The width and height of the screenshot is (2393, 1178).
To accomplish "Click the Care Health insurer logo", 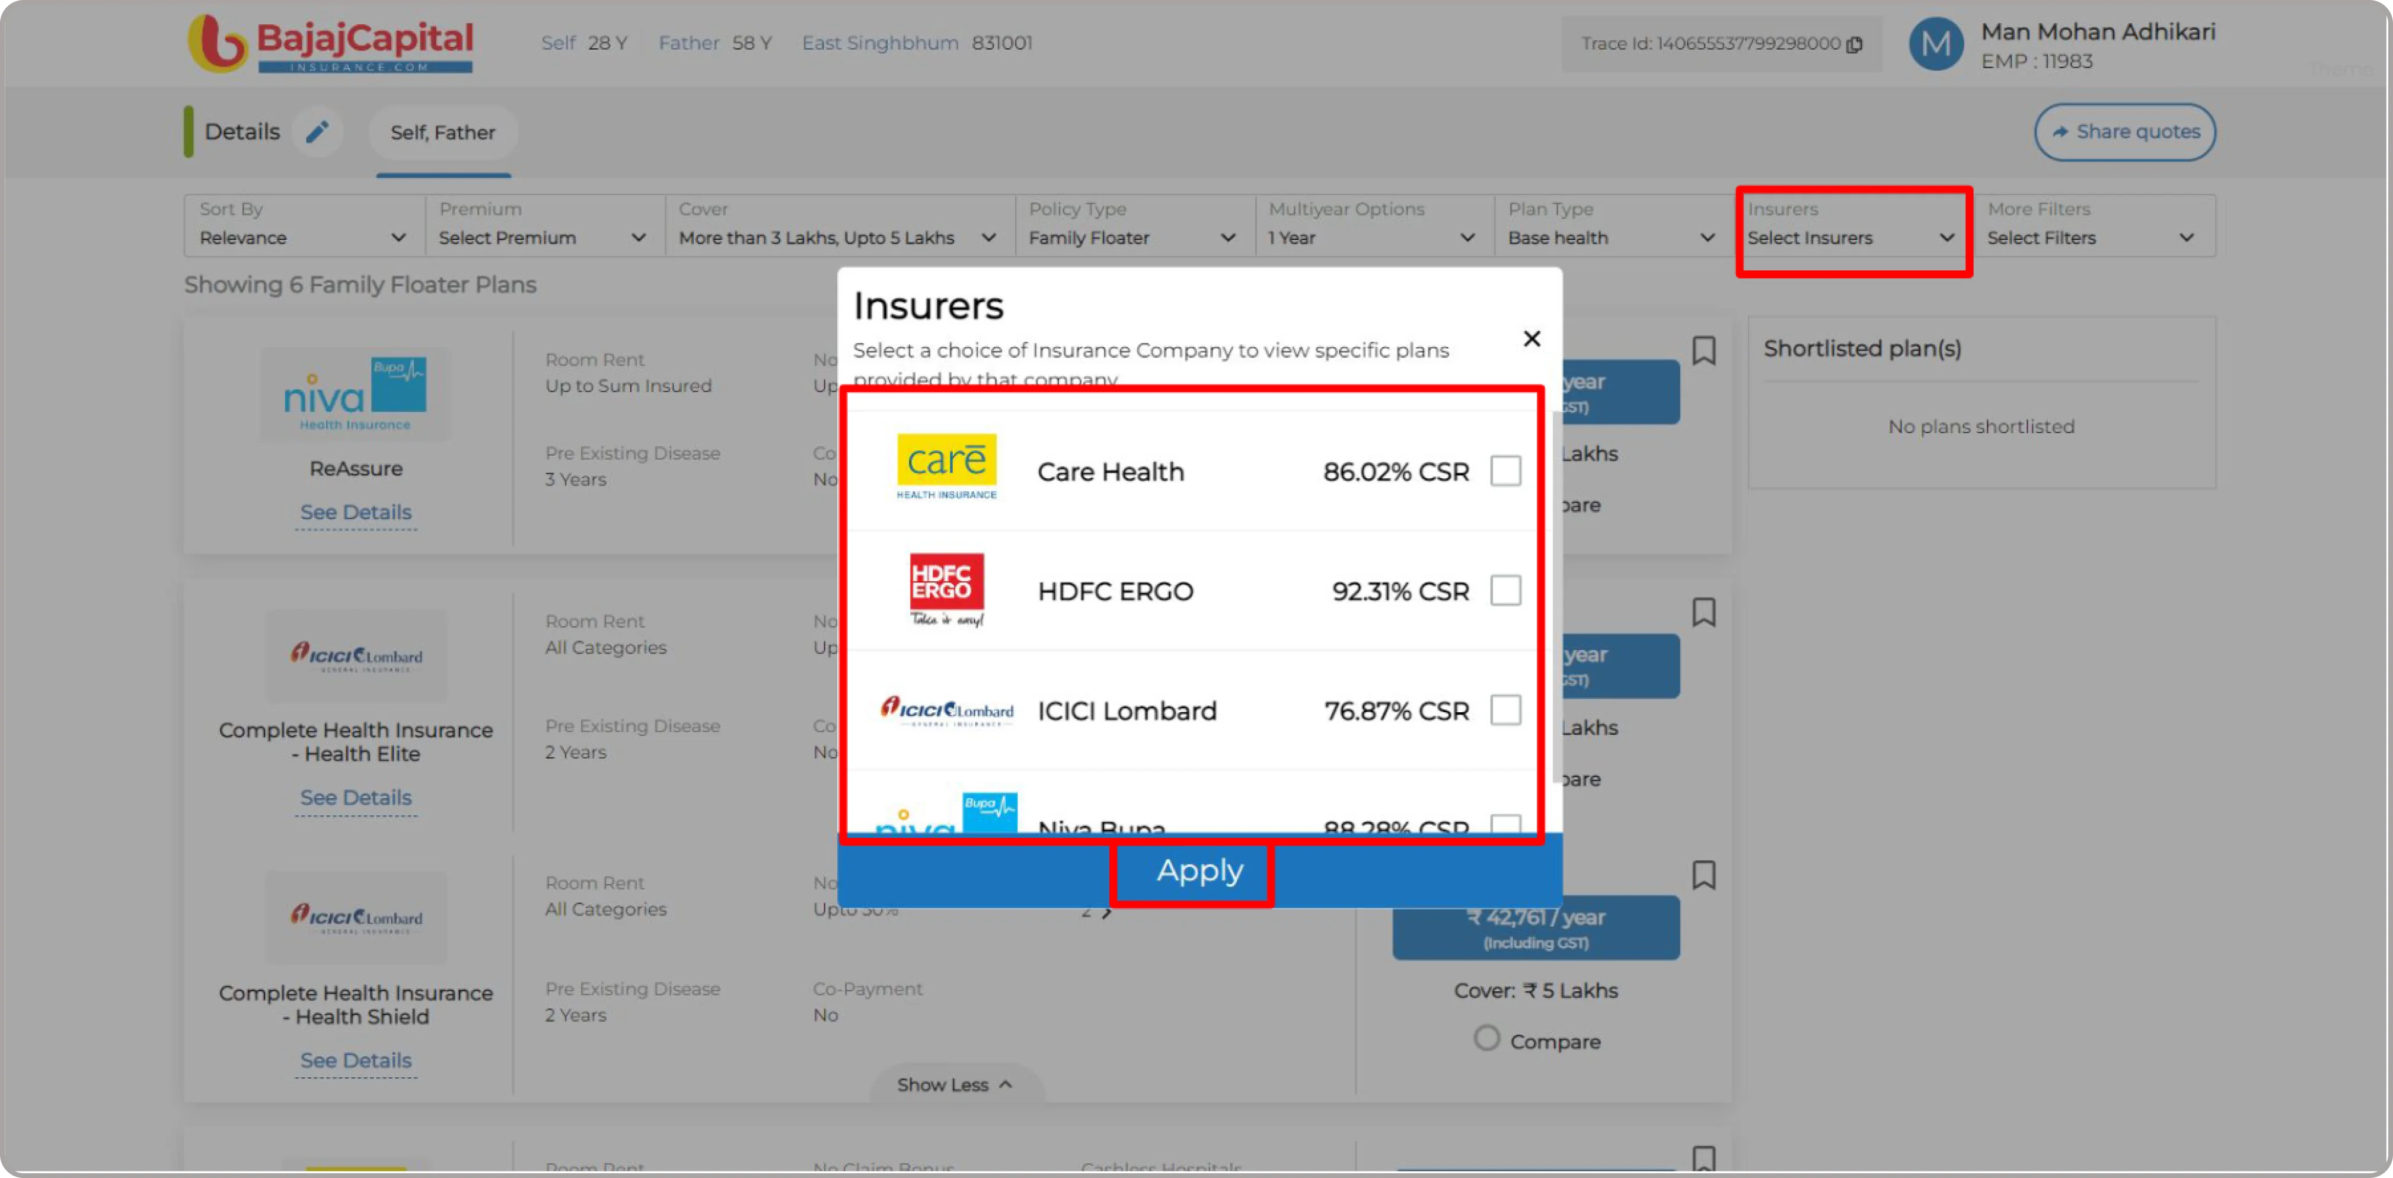I will tap(946, 467).
